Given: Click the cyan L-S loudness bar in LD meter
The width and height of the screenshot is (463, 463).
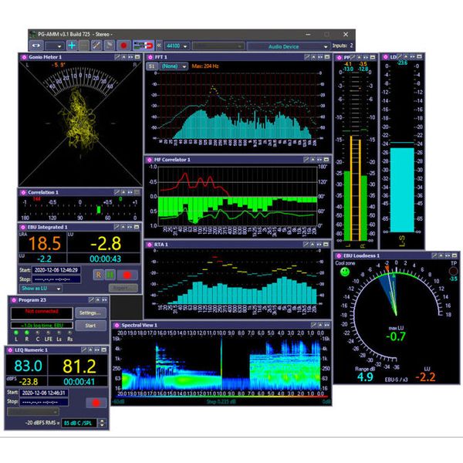Looking at the screenshot, I should click(402, 190).
